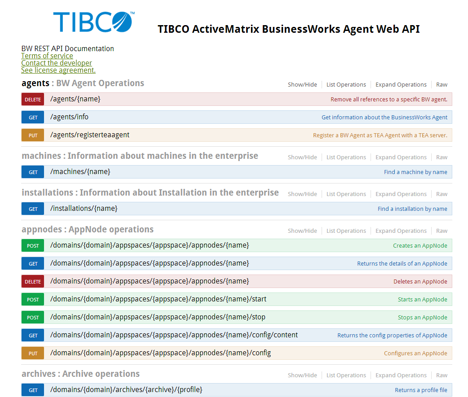Click POST badge for Creates an AppNode

pyautogui.click(x=33, y=245)
